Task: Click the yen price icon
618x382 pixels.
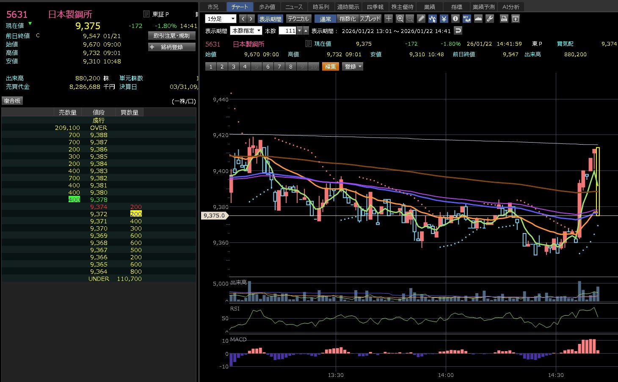Action: (444, 19)
